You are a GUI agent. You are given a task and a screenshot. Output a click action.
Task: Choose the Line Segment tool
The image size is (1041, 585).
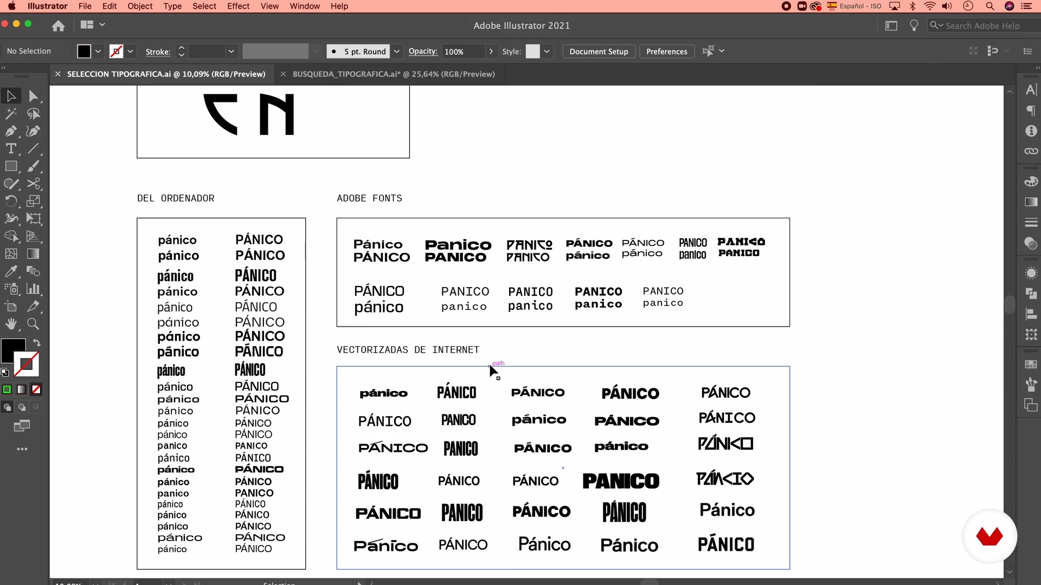33,148
